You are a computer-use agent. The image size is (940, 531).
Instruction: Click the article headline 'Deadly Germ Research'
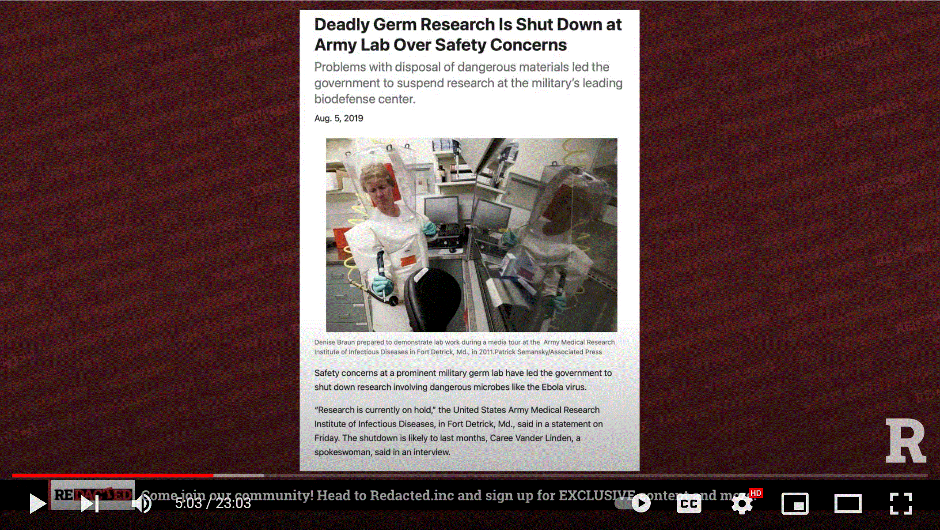pos(468,34)
